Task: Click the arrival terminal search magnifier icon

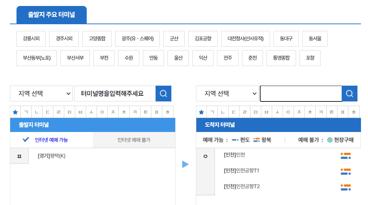Action: (349, 94)
